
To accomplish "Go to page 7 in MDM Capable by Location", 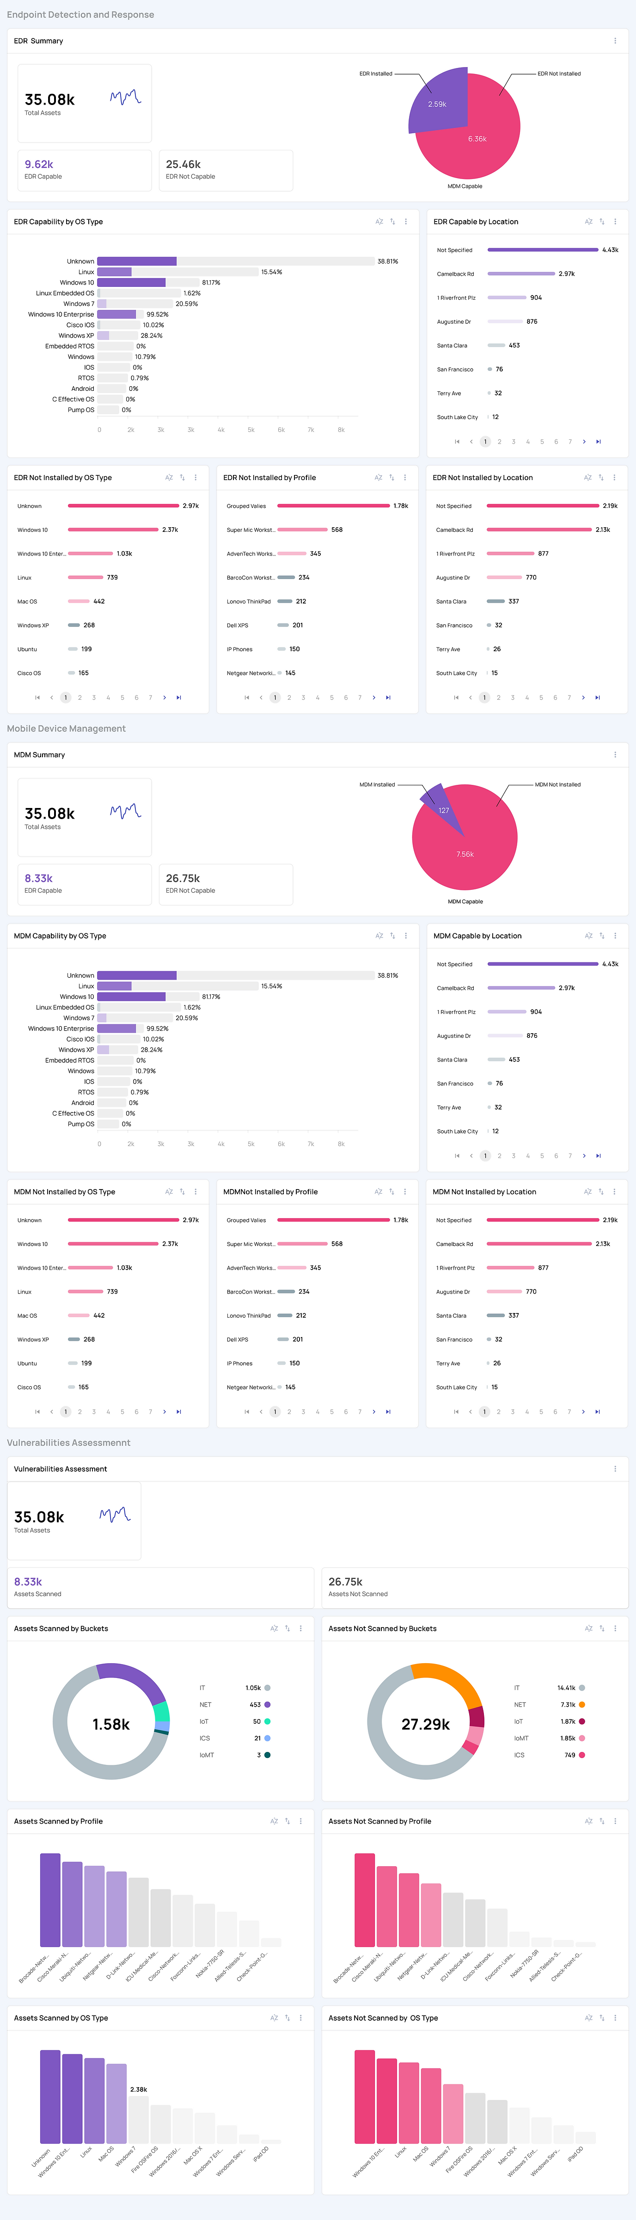I will point(569,1156).
